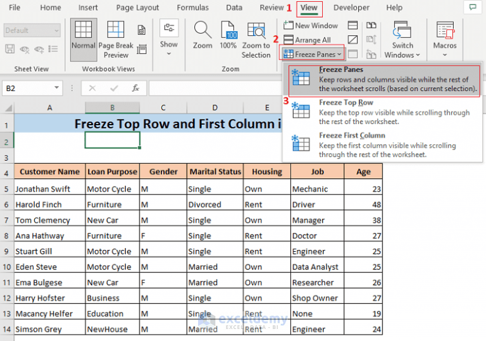Click View Side by Side icon
Screen dimensions: 486x341
(371, 25)
